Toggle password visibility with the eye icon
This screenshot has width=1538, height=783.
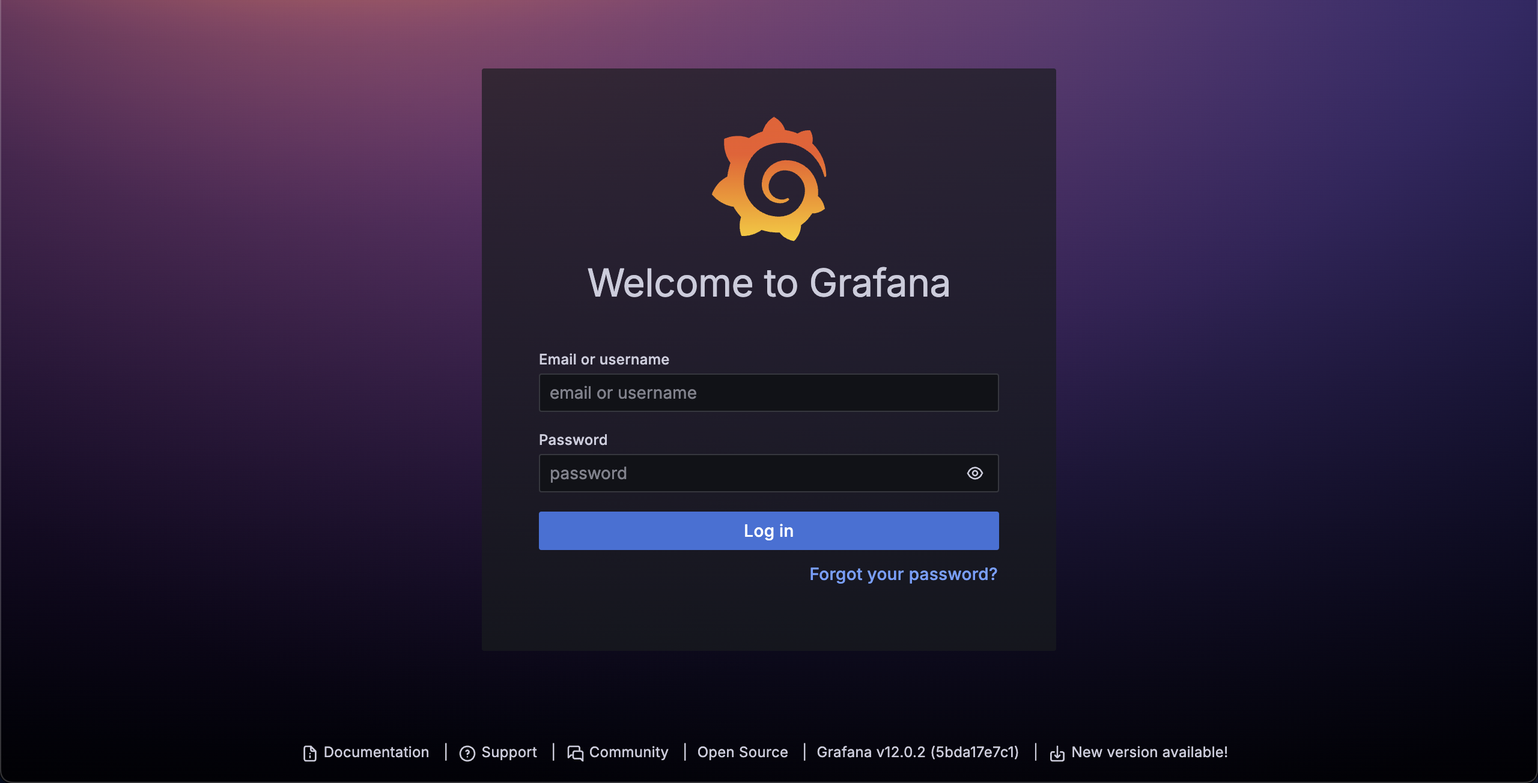pyautogui.click(x=974, y=473)
